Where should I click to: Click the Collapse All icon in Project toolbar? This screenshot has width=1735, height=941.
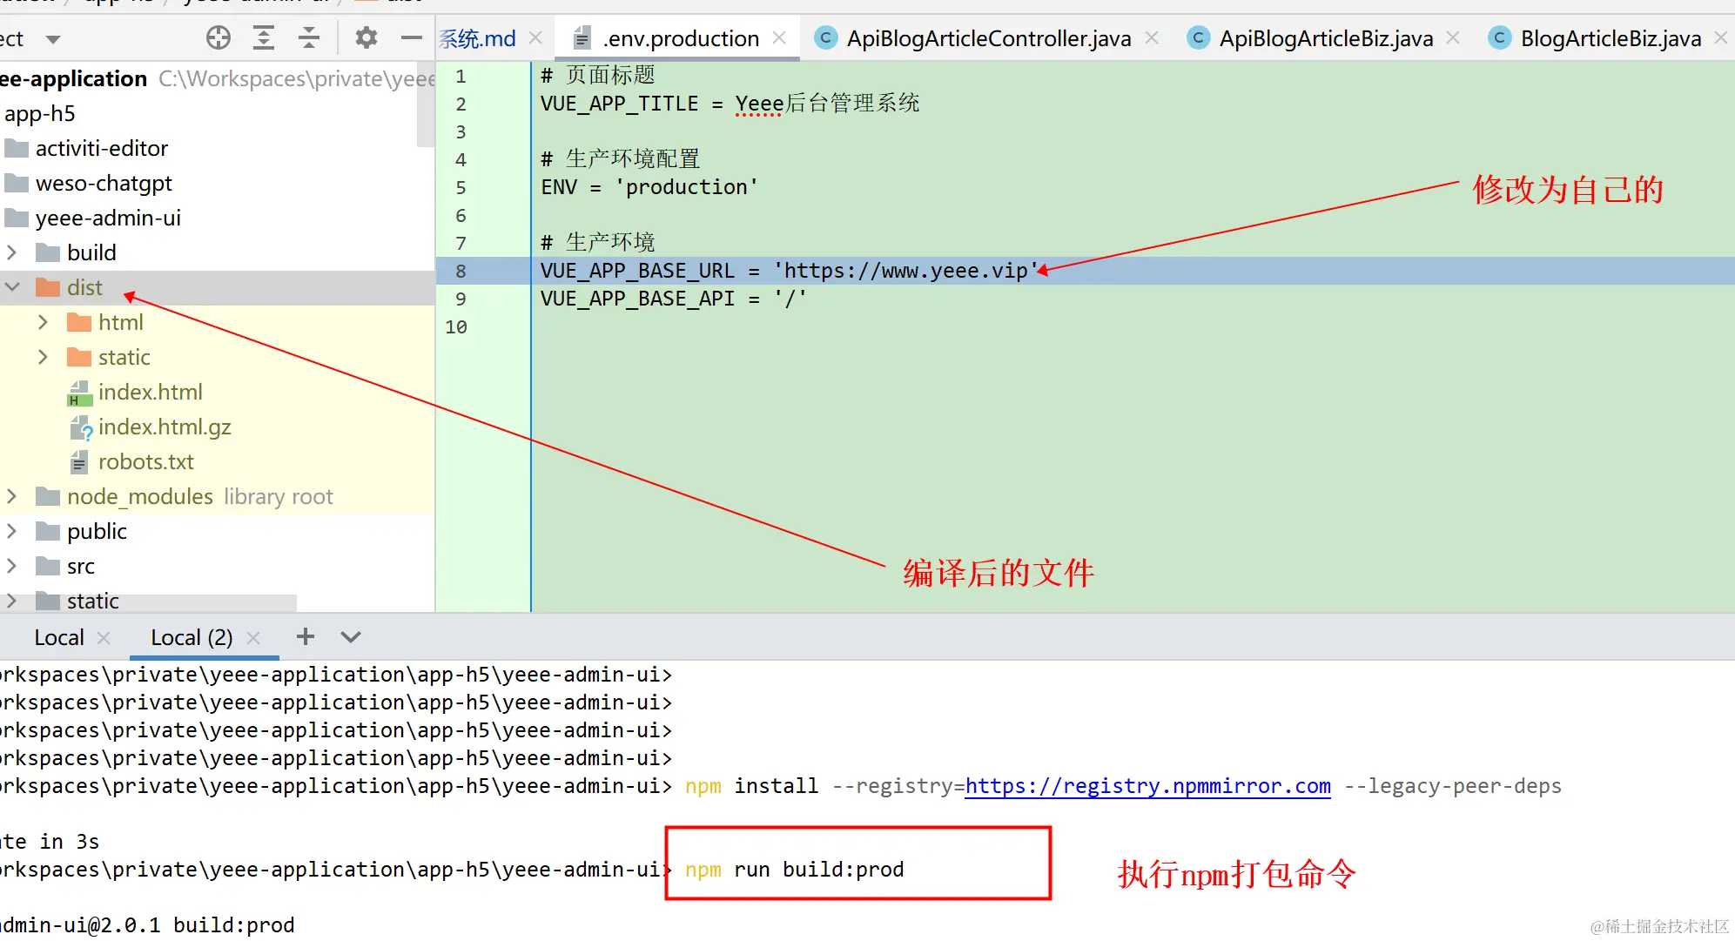[309, 37]
